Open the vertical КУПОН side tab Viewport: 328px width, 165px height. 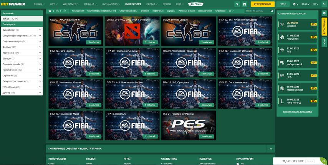(x=324, y=42)
